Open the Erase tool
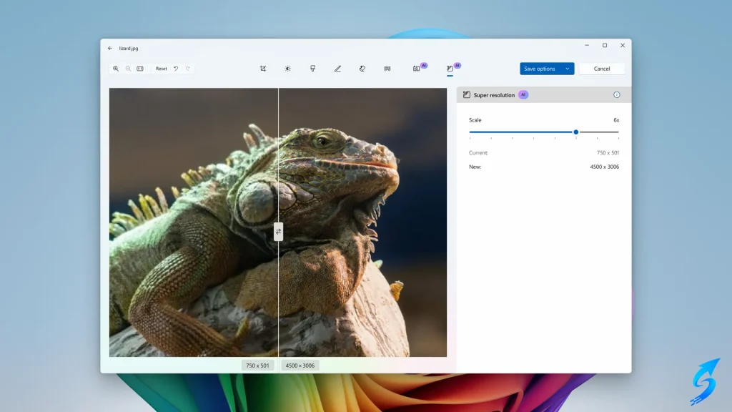732x412 pixels. tap(362, 69)
